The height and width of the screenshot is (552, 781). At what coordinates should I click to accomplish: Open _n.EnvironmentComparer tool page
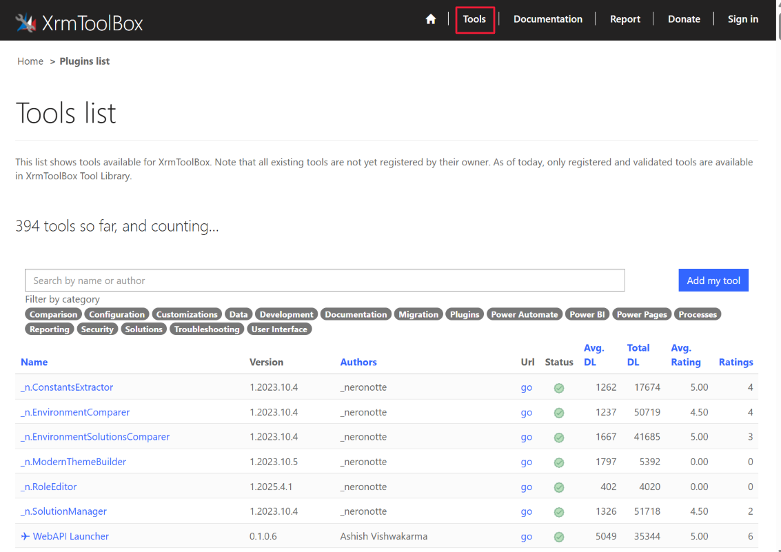[74, 412]
